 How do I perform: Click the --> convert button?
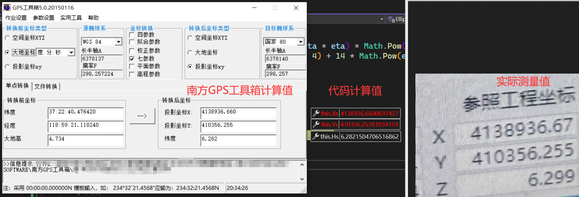(x=142, y=116)
